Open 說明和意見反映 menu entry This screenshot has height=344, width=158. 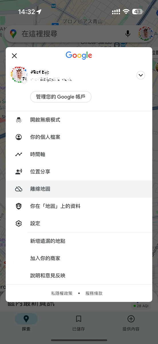[x=79, y=275]
